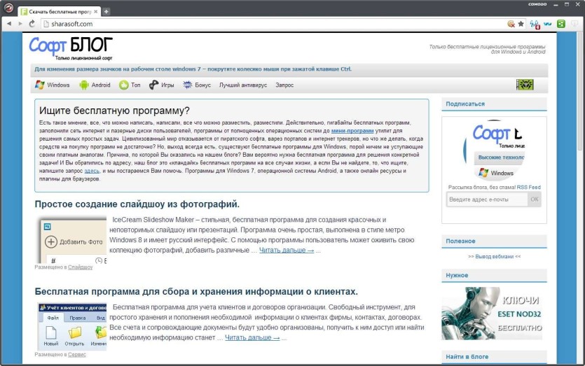
Task: Open the Бонус menu section
Action: click(202, 85)
